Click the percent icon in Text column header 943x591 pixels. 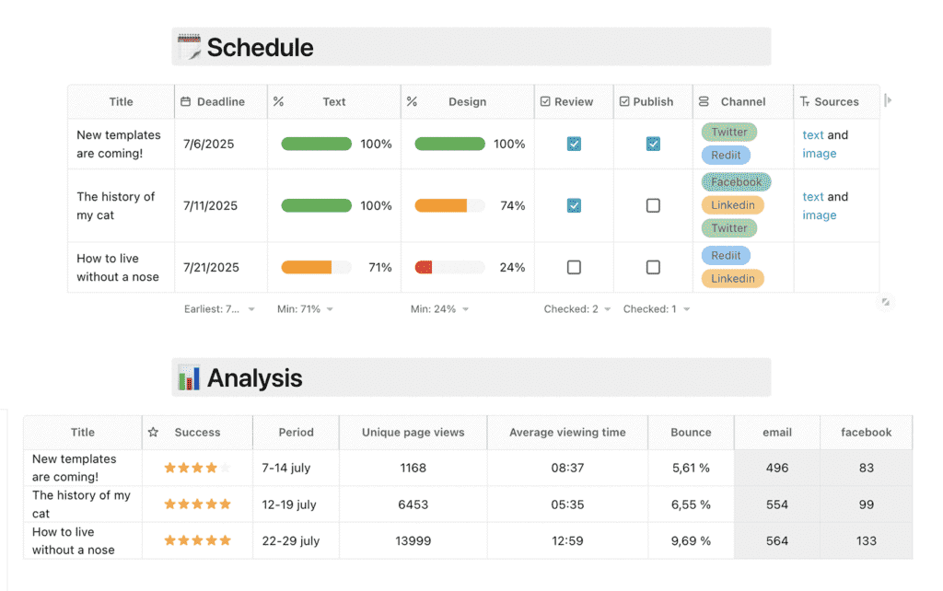click(278, 102)
